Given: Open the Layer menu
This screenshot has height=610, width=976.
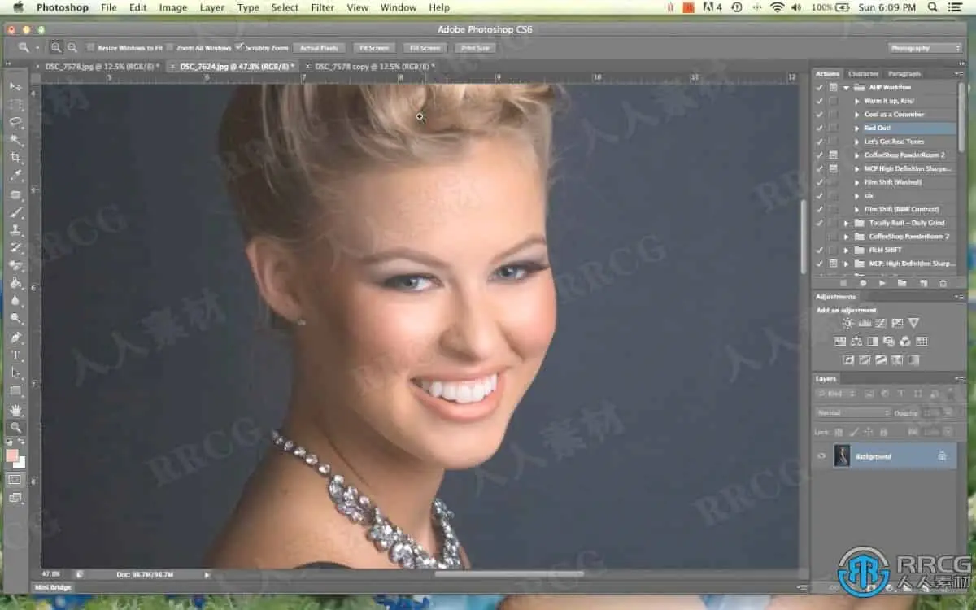Looking at the screenshot, I should 212,7.
